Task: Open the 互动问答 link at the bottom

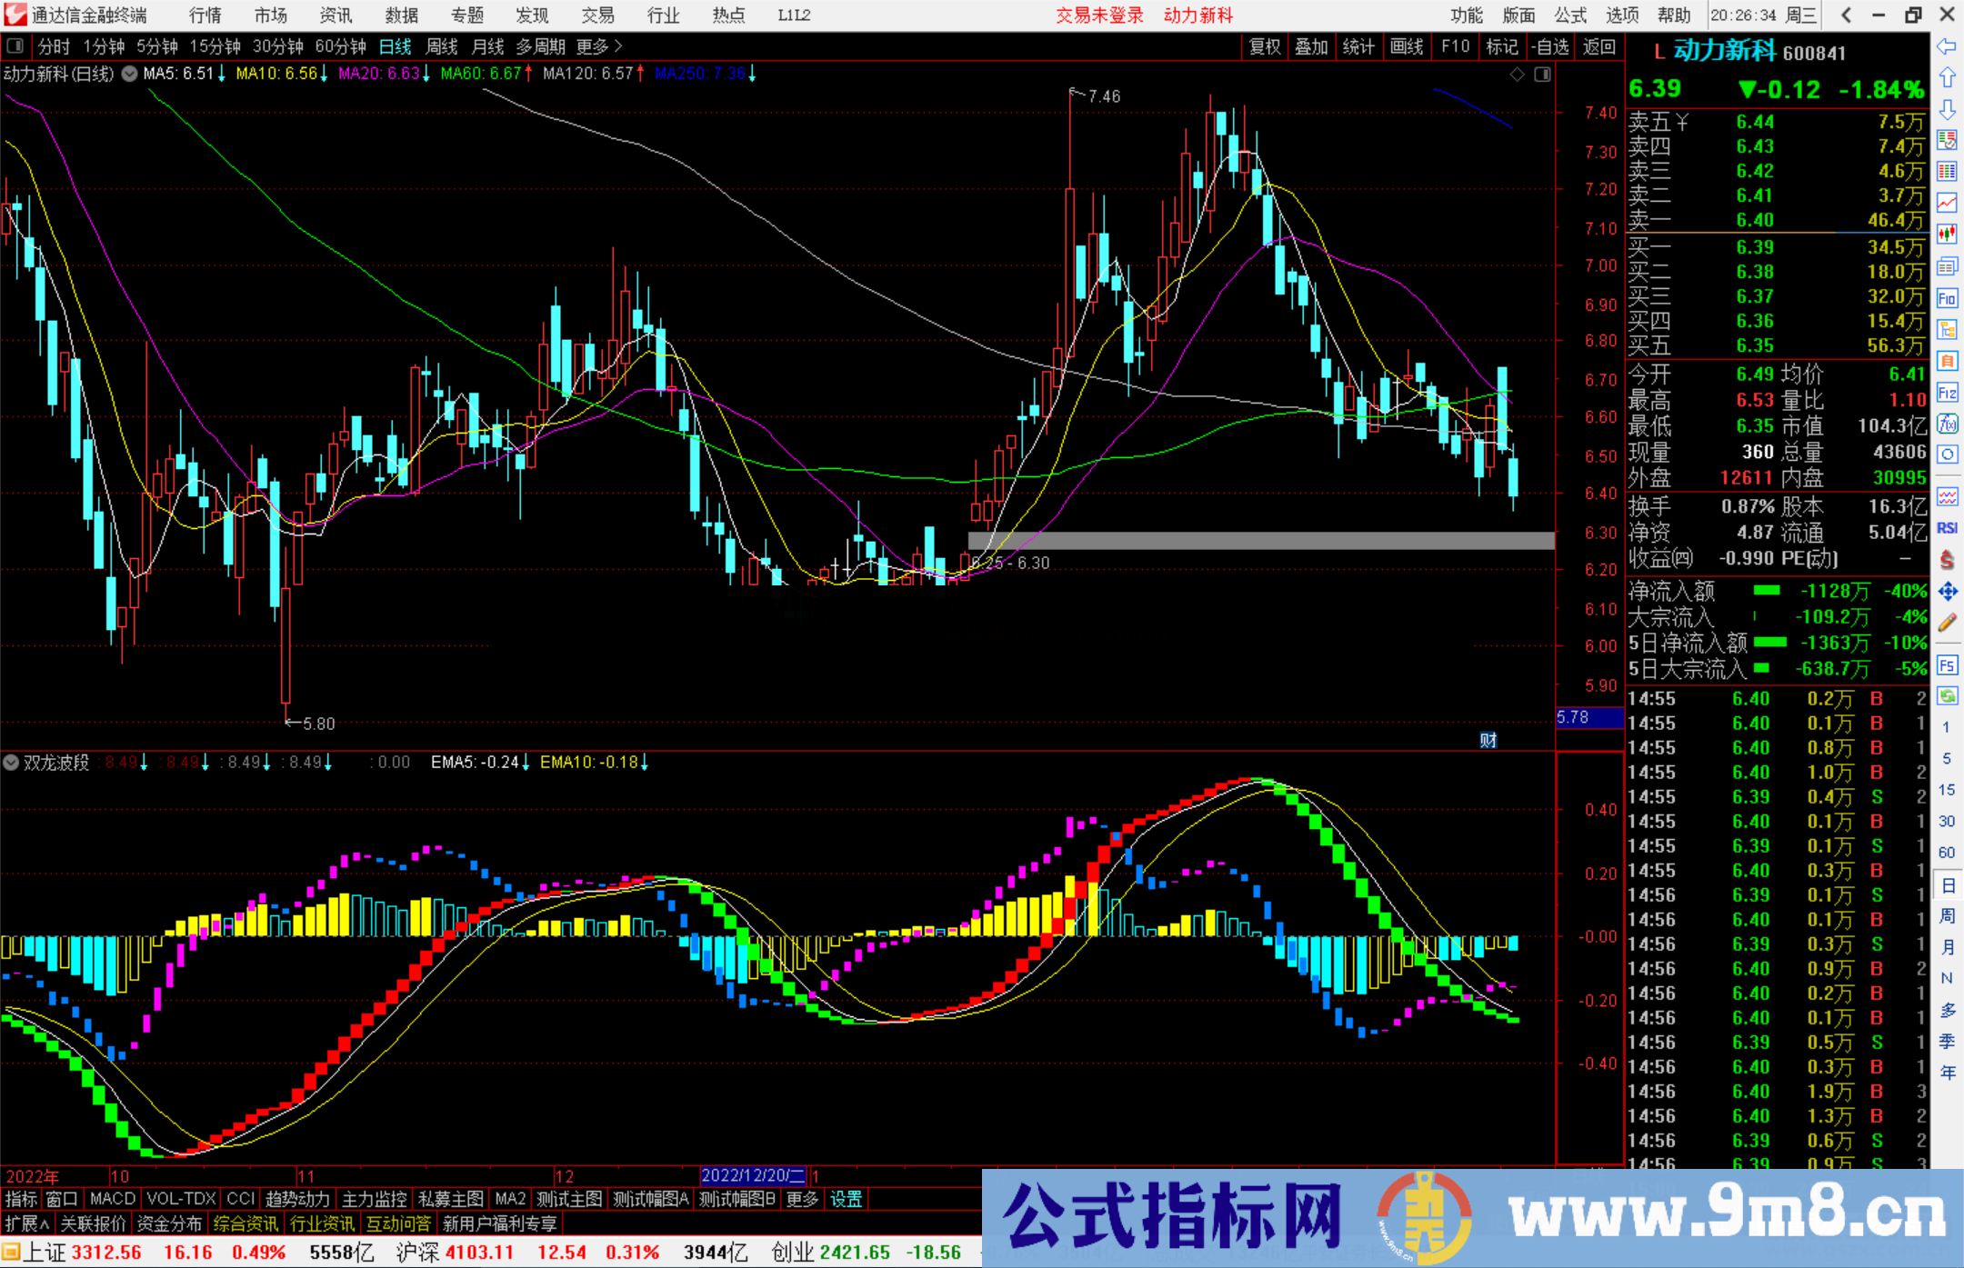Action: tap(398, 1223)
